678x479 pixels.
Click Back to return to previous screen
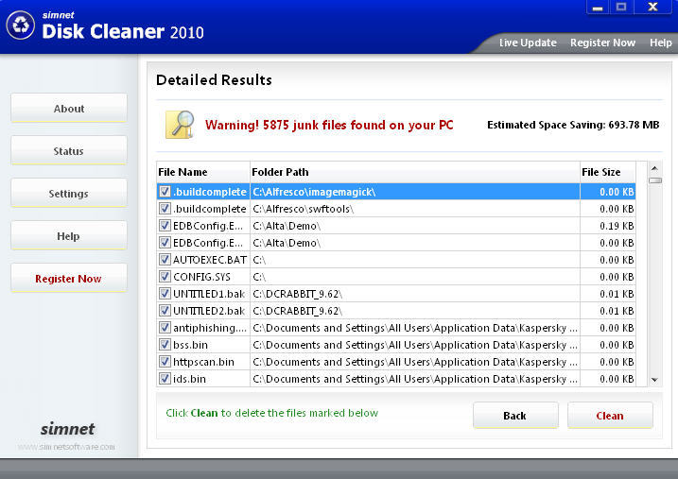(x=515, y=416)
